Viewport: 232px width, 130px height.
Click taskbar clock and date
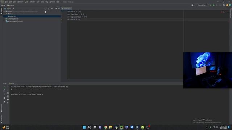tap(223, 127)
